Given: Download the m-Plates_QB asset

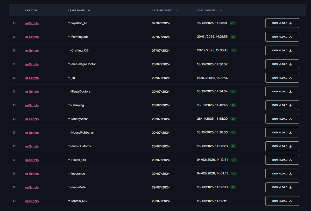Looking at the screenshot, I should pyautogui.click(x=282, y=160).
